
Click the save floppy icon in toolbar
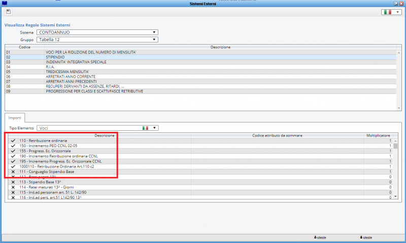point(8,11)
